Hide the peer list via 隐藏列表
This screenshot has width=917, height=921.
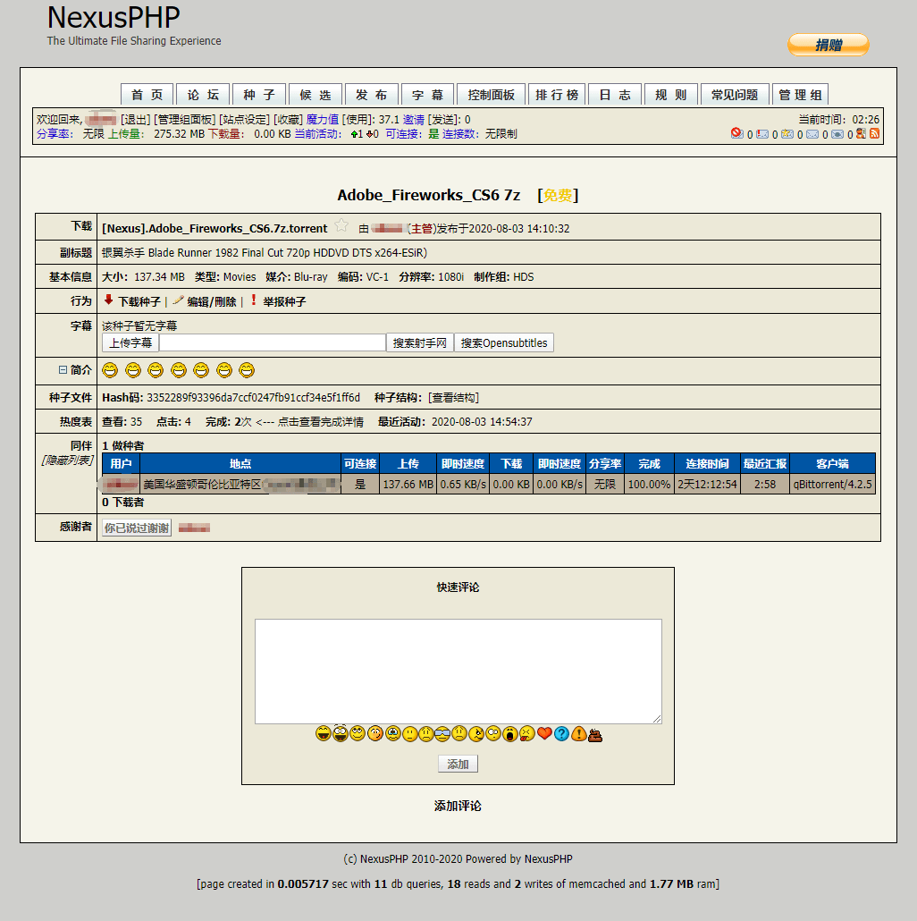pyautogui.click(x=67, y=460)
